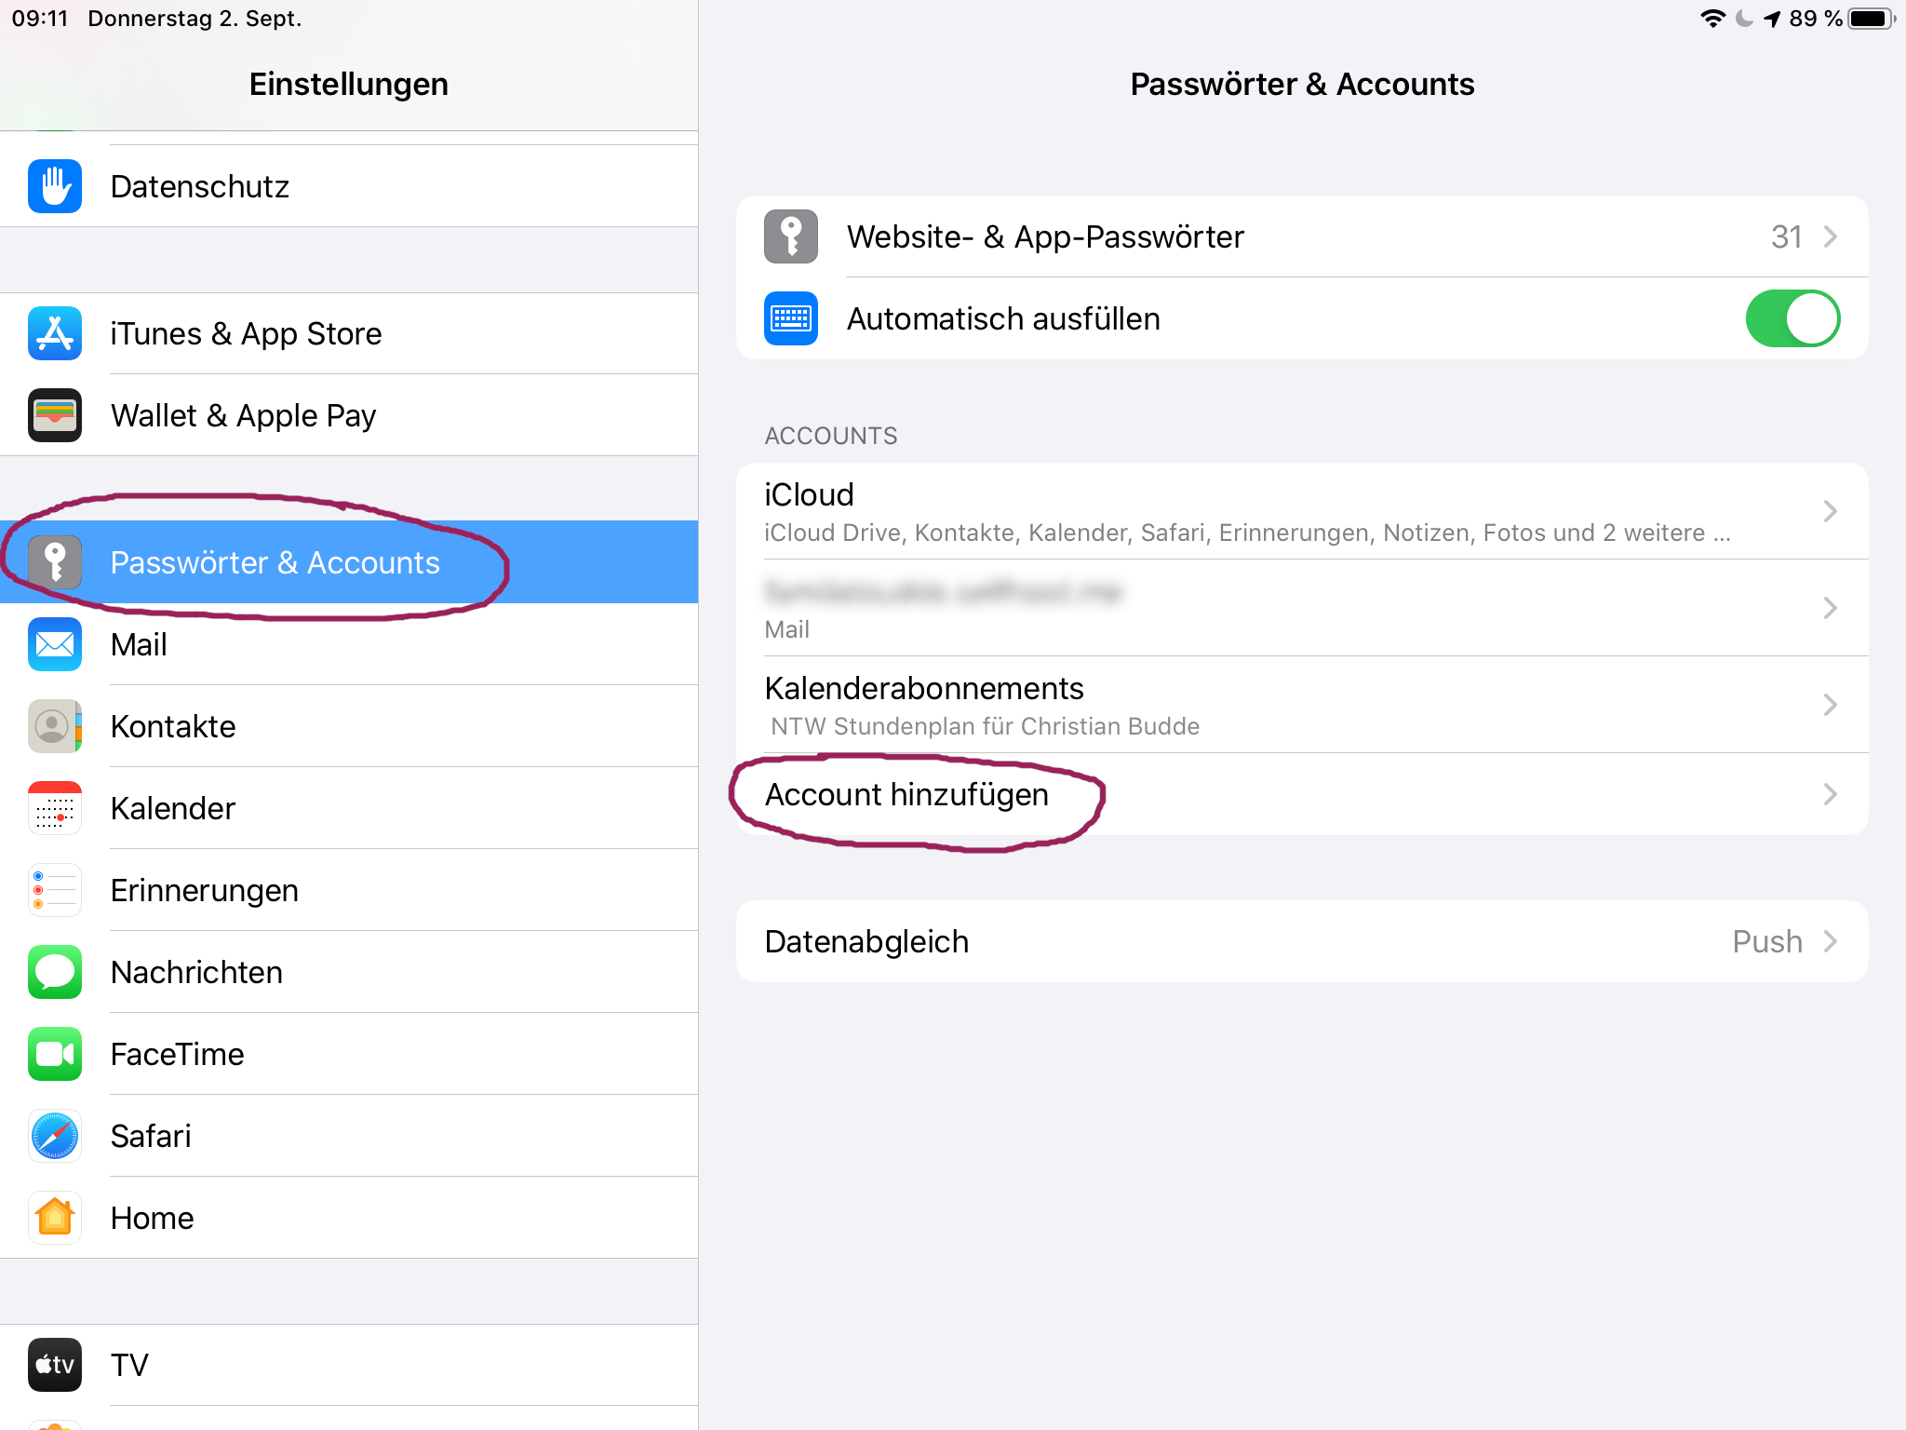Open Datenschutz via its hand icon

pos(55,186)
